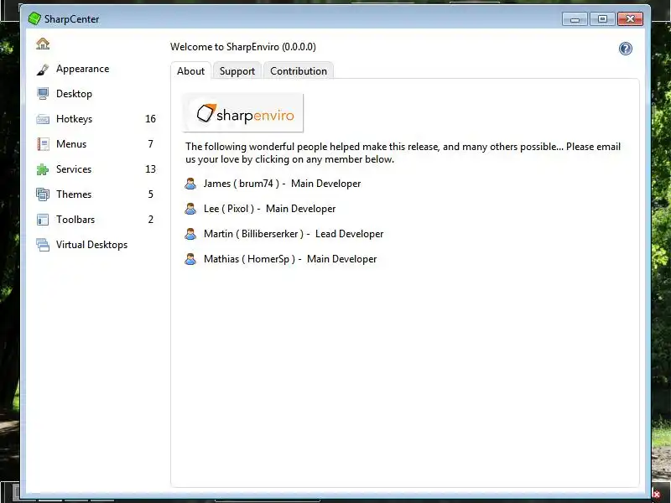Image resolution: width=671 pixels, height=503 pixels.
Task: Maximize the SharpCenter window
Action: coord(602,19)
